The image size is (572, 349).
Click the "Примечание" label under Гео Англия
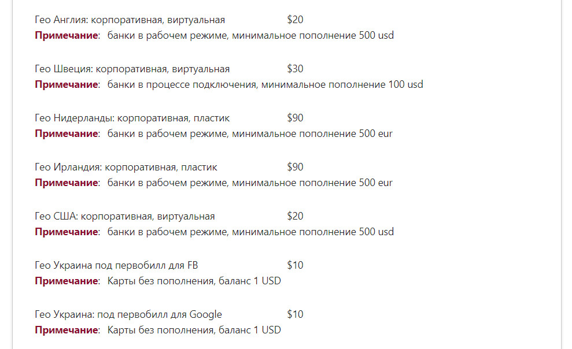point(67,36)
